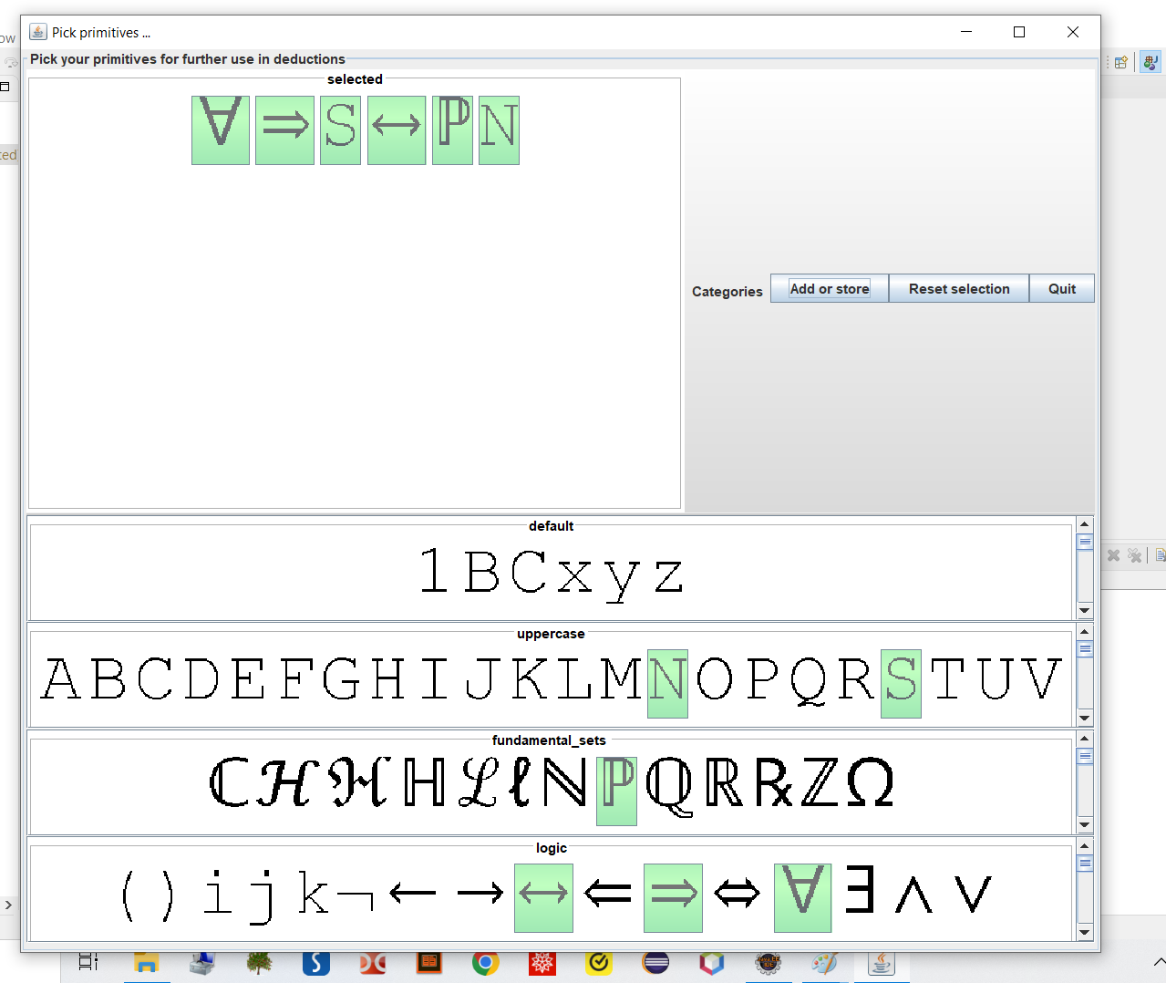This screenshot has height=983, width=1166.
Task: Choose the double biconditional ⇔ arrow
Action: (737, 894)
